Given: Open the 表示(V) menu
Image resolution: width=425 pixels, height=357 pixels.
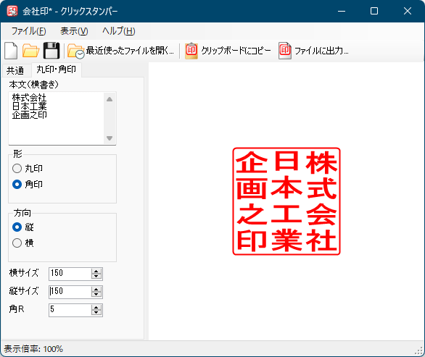Looking at the screenshot, I should tap(74, 31).
